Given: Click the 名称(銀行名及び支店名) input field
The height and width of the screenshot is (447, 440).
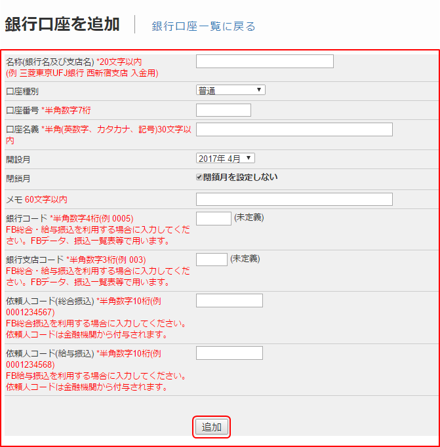Looking at the screenshot, I should coord(265,62).
